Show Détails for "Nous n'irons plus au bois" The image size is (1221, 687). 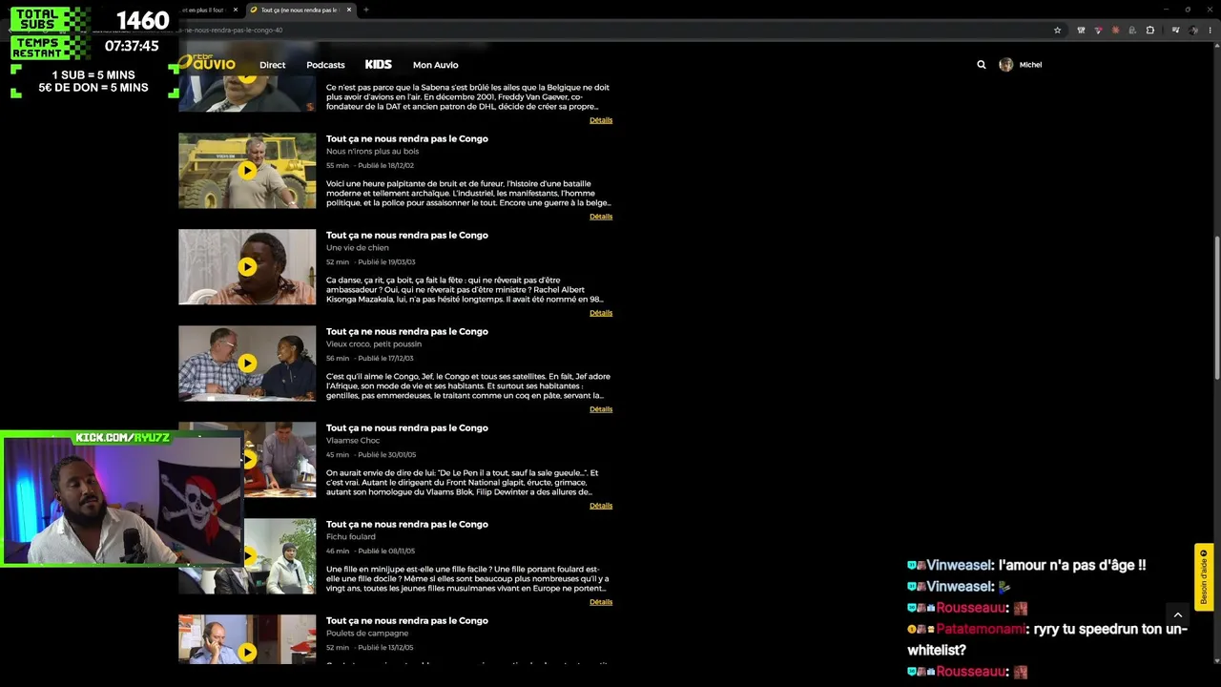[x=601, y=217]
